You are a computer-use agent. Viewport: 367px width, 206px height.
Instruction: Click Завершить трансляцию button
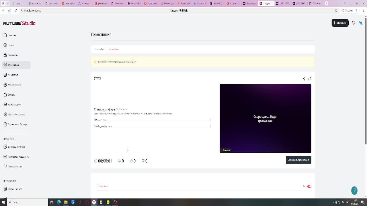coord(298,160)
